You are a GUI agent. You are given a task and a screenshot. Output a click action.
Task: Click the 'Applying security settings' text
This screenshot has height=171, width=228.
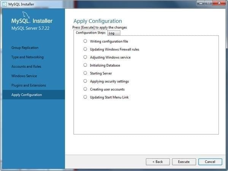coord(109,82)
